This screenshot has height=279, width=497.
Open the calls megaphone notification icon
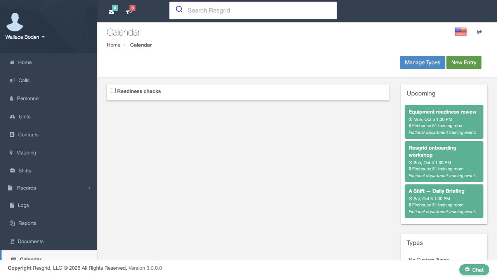[x=129, y=12]
